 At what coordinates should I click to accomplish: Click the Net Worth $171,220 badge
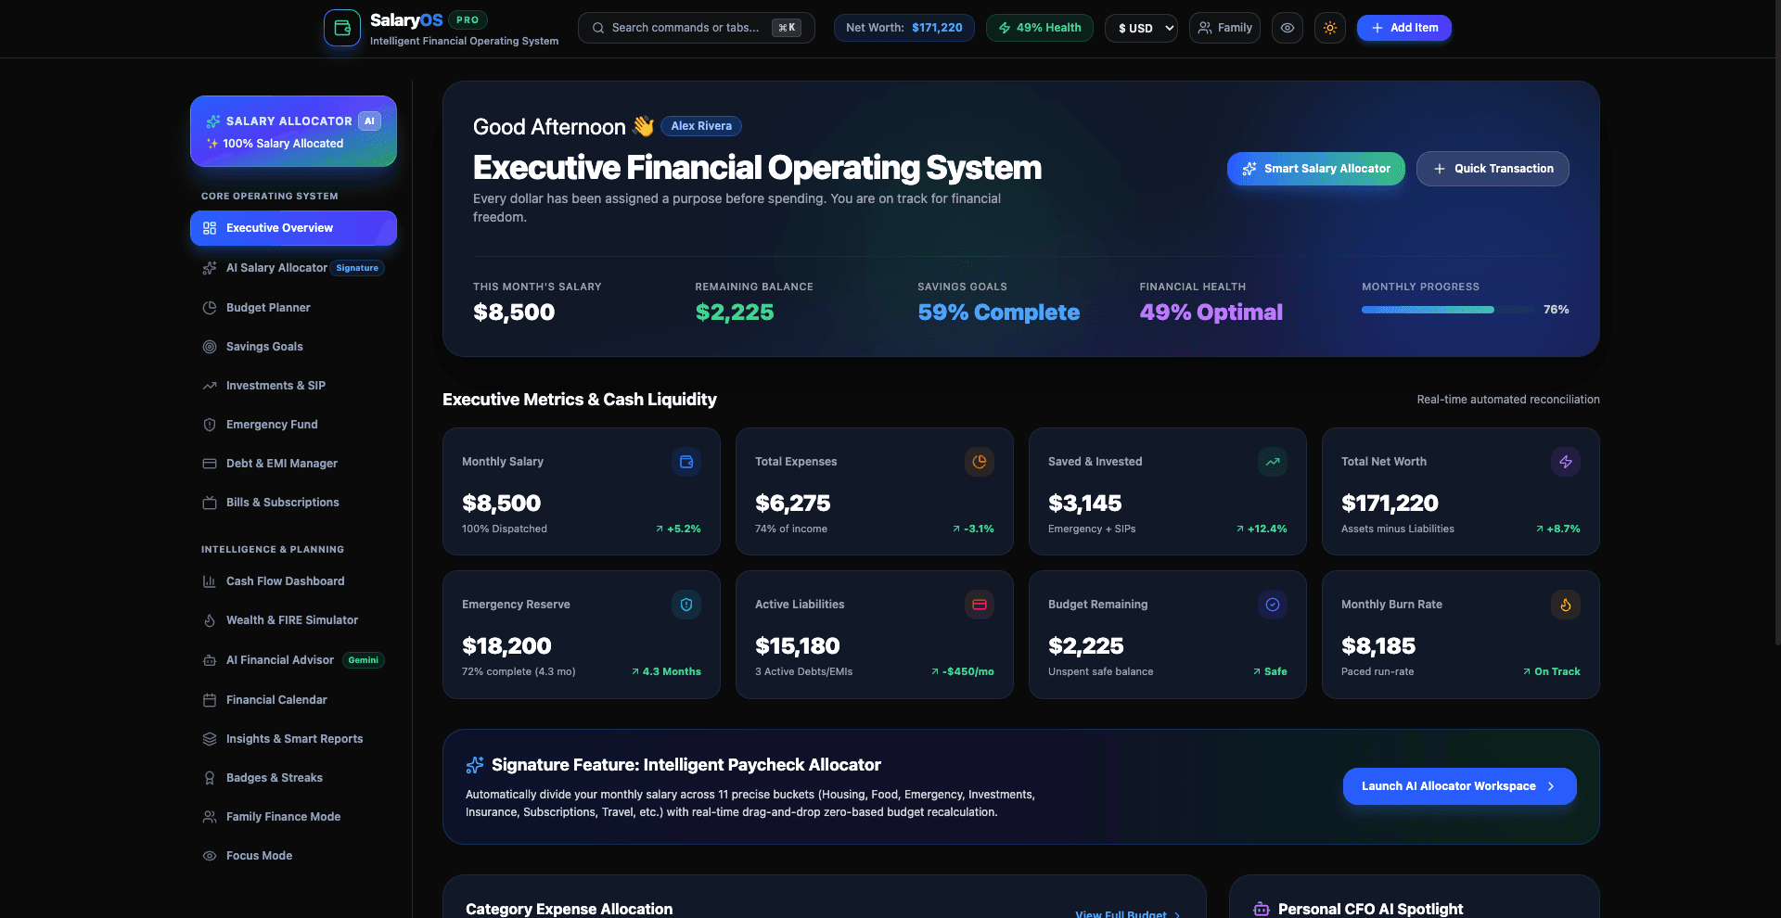(x=904, y=28)
